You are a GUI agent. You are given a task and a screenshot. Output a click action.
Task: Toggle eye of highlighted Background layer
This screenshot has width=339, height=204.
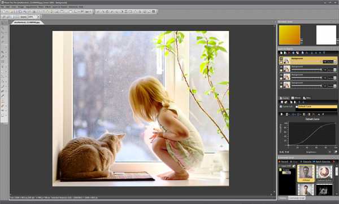coord(281,59)
